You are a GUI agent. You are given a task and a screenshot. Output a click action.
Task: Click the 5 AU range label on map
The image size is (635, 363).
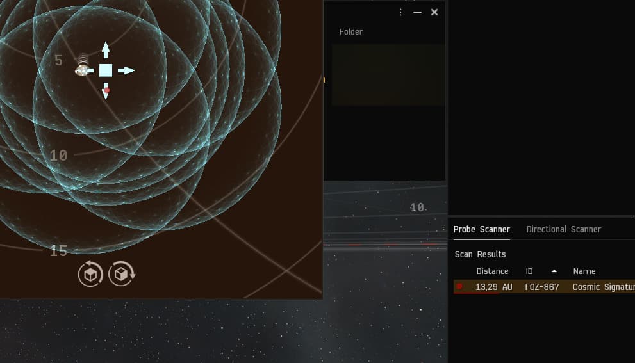(x=59, y=60)
